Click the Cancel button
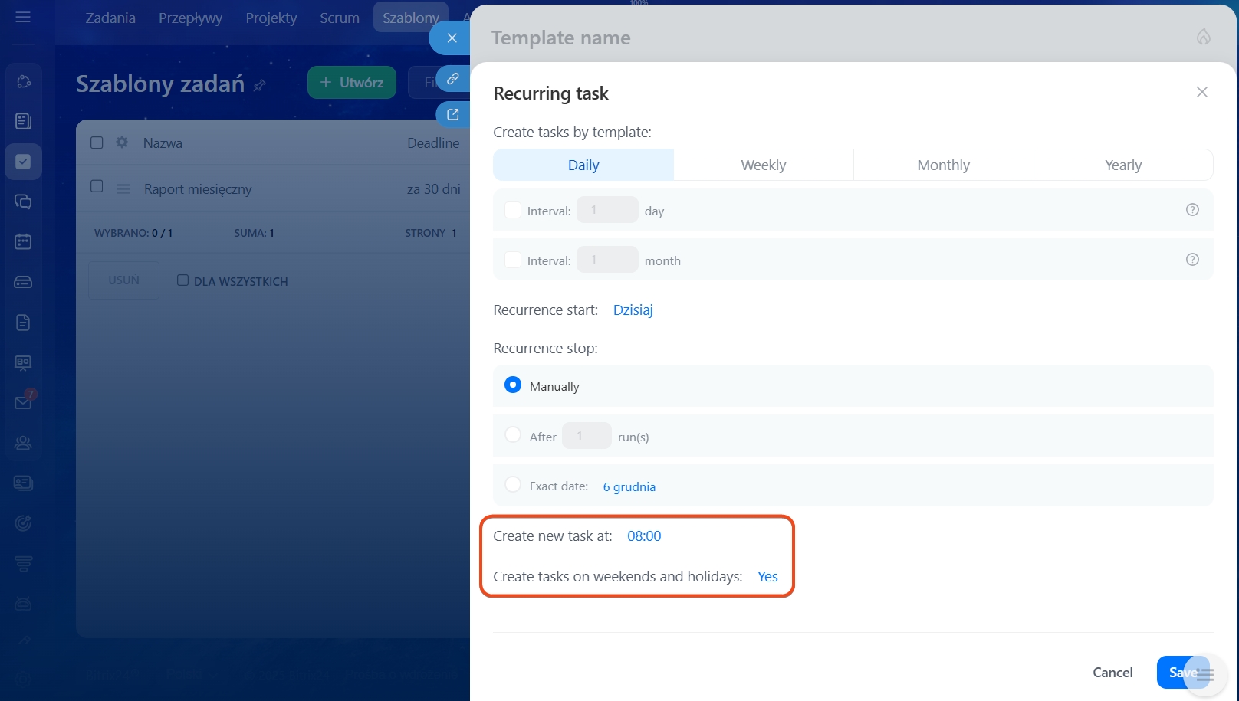This screenshot has width=1239, height=701. (x=1112, y=672)
